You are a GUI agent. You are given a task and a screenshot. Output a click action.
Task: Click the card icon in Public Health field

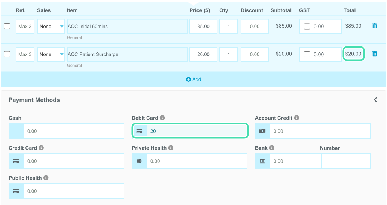[16, 191]
